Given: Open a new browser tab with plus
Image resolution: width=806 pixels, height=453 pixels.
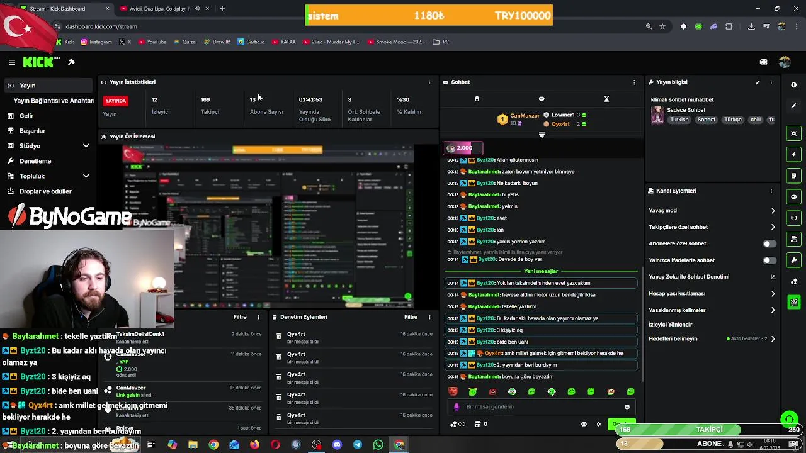Looking at the screenshot, I should click(222, 9).
